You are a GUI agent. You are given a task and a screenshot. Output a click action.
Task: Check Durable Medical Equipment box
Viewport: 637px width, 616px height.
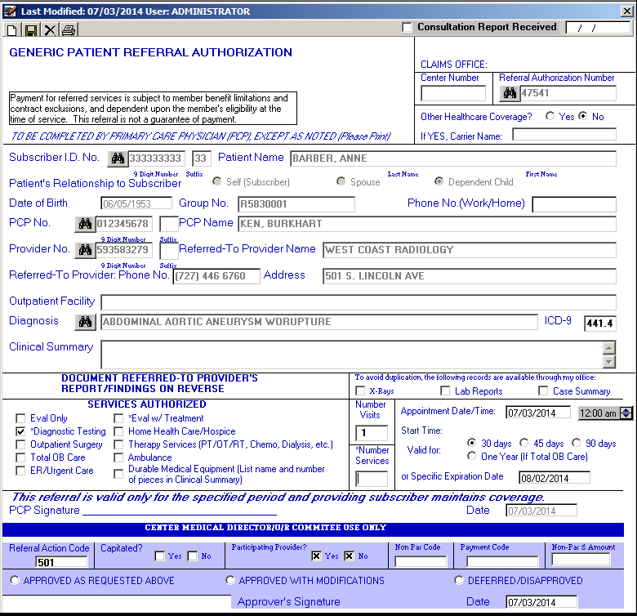click(x=118, y=474)
